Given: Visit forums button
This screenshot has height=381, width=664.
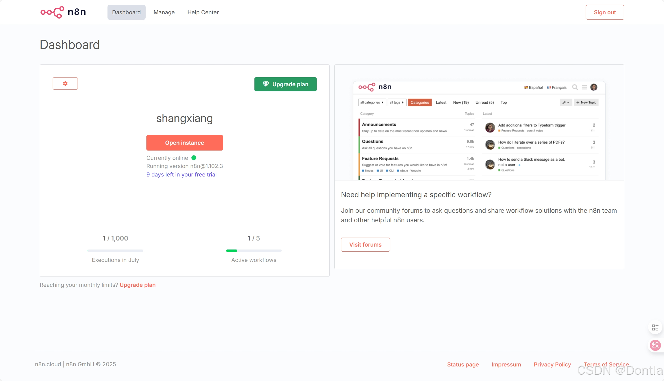Looking at the screenshot, I should click(x=365, y=244).
